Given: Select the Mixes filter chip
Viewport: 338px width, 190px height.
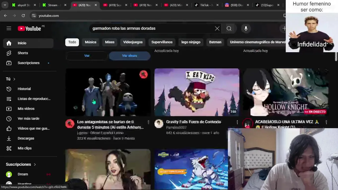Looking at the screenshot, I should (x=110, y=42).
